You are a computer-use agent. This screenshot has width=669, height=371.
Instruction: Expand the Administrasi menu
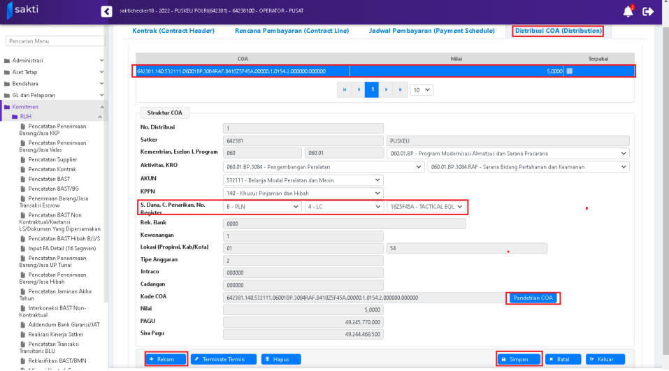pos(53,61)
